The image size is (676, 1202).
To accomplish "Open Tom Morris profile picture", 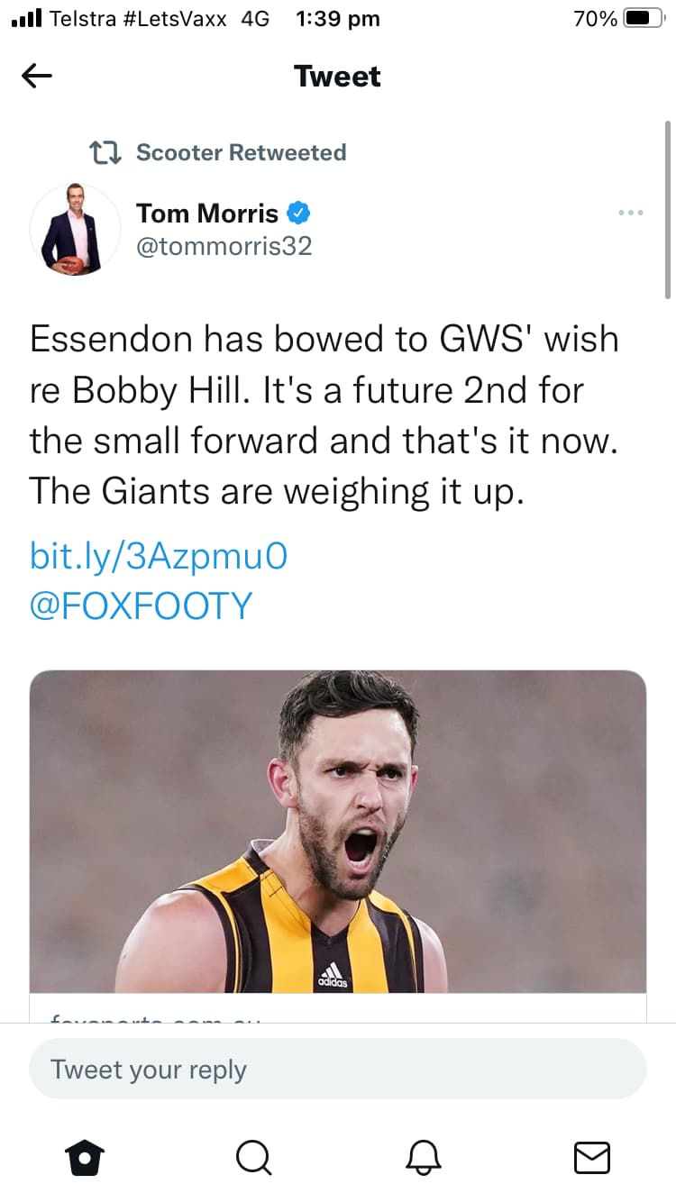I will click(x=75, y=229).
